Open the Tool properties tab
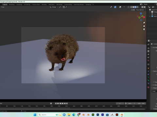 [x=148, y=45]
